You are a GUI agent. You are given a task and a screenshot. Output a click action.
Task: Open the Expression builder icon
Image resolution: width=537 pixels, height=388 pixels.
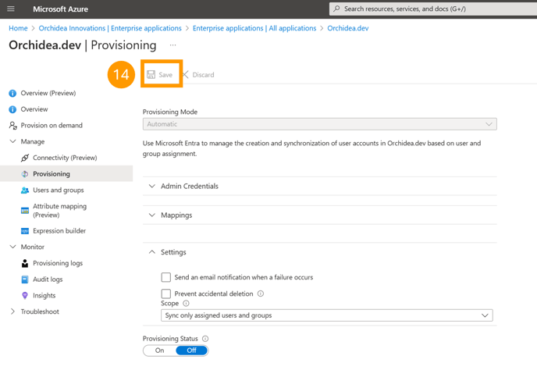(x=25, y=231)
